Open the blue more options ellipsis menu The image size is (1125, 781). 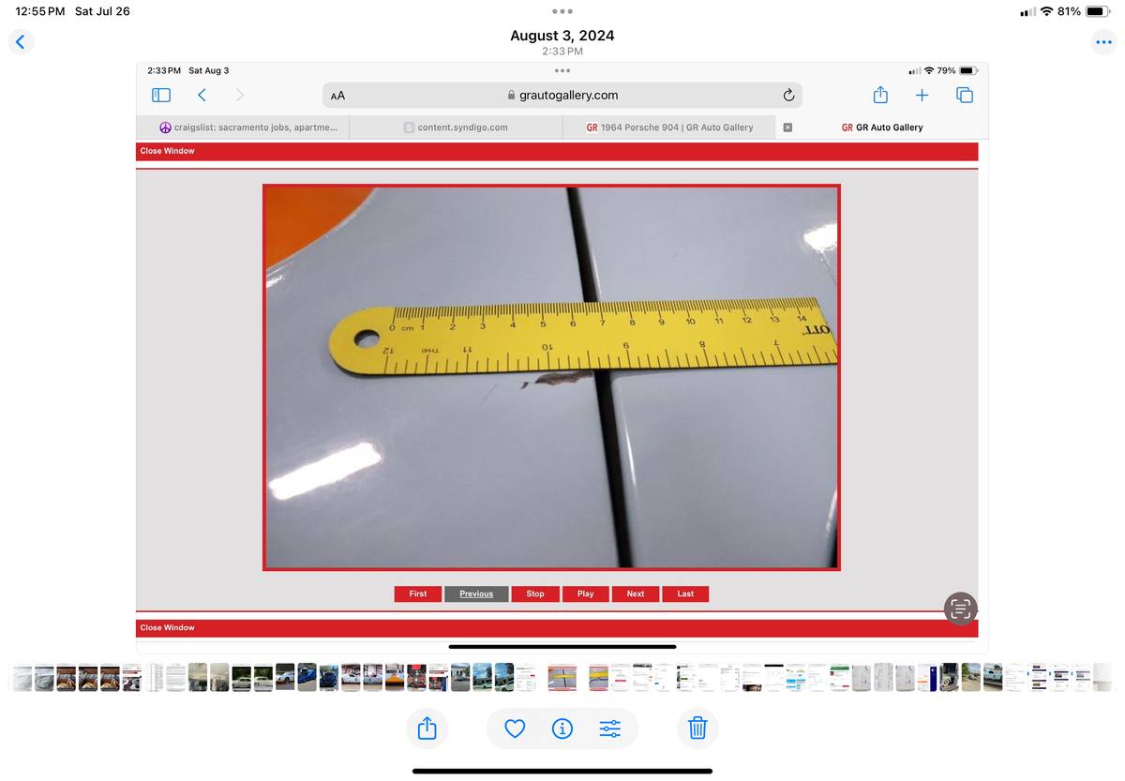pyautogui.click(x=1103, y=41)
